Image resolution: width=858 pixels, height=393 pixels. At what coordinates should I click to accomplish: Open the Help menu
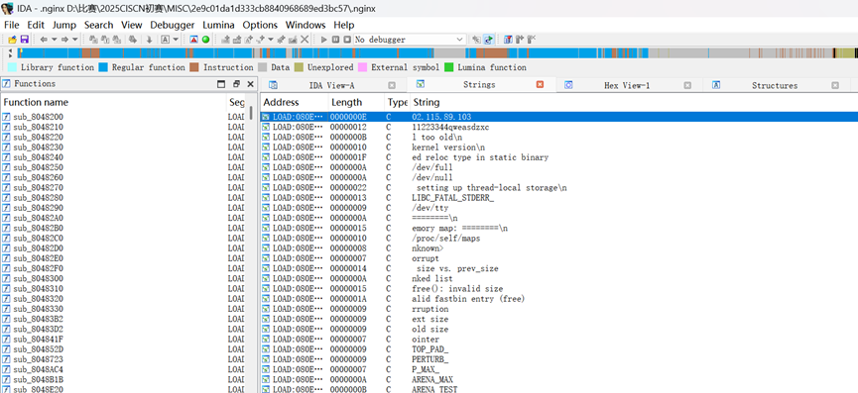click(x=343, y=25)
